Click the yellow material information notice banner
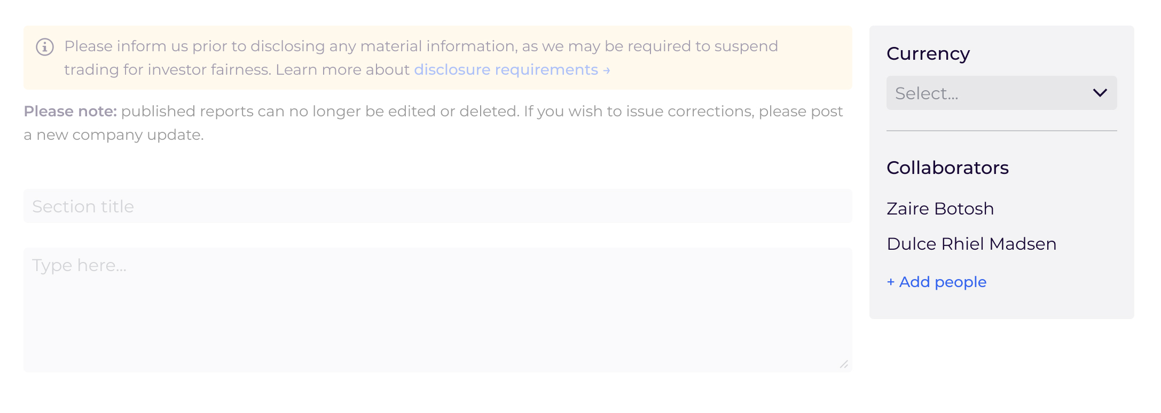Viewport: 1161px width, 413px height. 438,58
